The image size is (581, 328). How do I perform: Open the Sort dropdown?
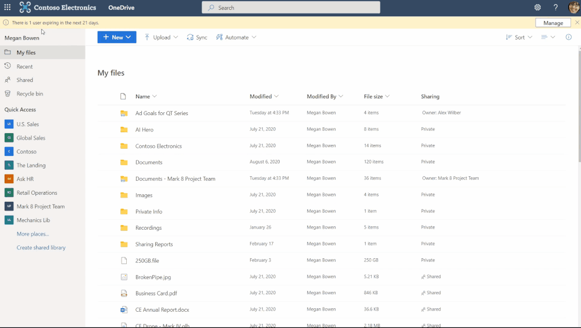click(519, 37)
